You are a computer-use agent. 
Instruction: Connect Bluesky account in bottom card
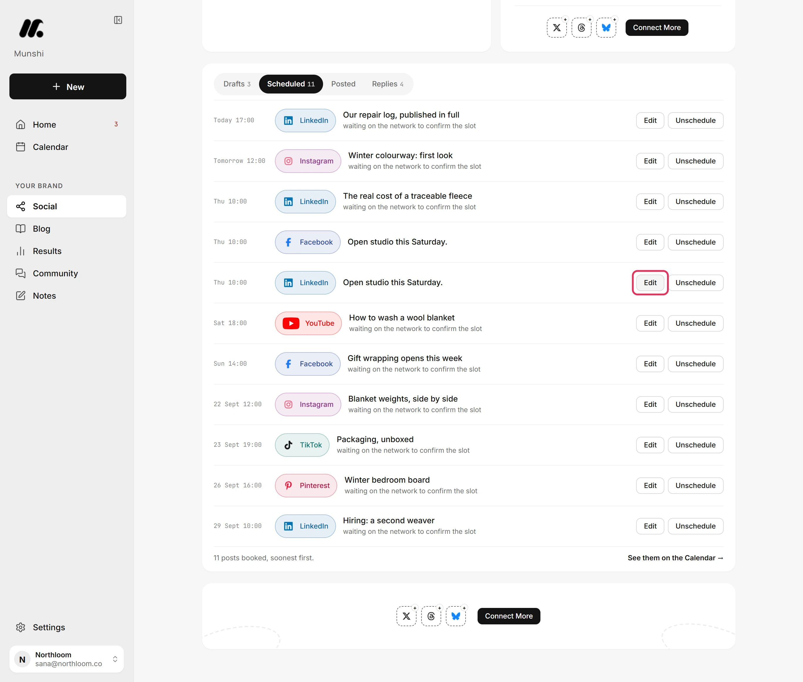coord(456,616)
